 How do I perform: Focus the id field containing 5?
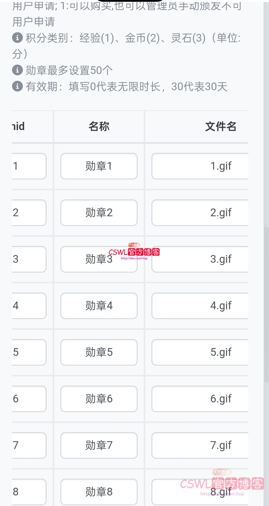click(29, 352)
